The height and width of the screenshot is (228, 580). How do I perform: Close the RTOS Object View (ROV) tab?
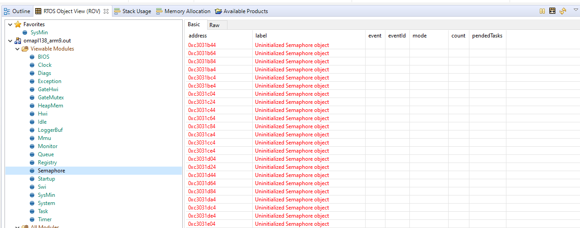click(106, 11)
